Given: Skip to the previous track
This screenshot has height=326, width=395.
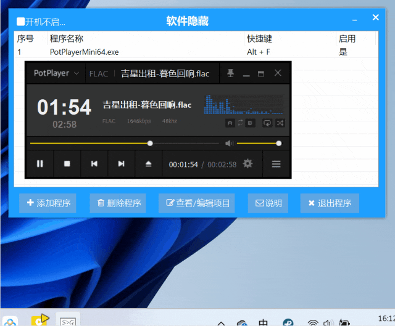Looking at the screenshot, I should [94, 164].
